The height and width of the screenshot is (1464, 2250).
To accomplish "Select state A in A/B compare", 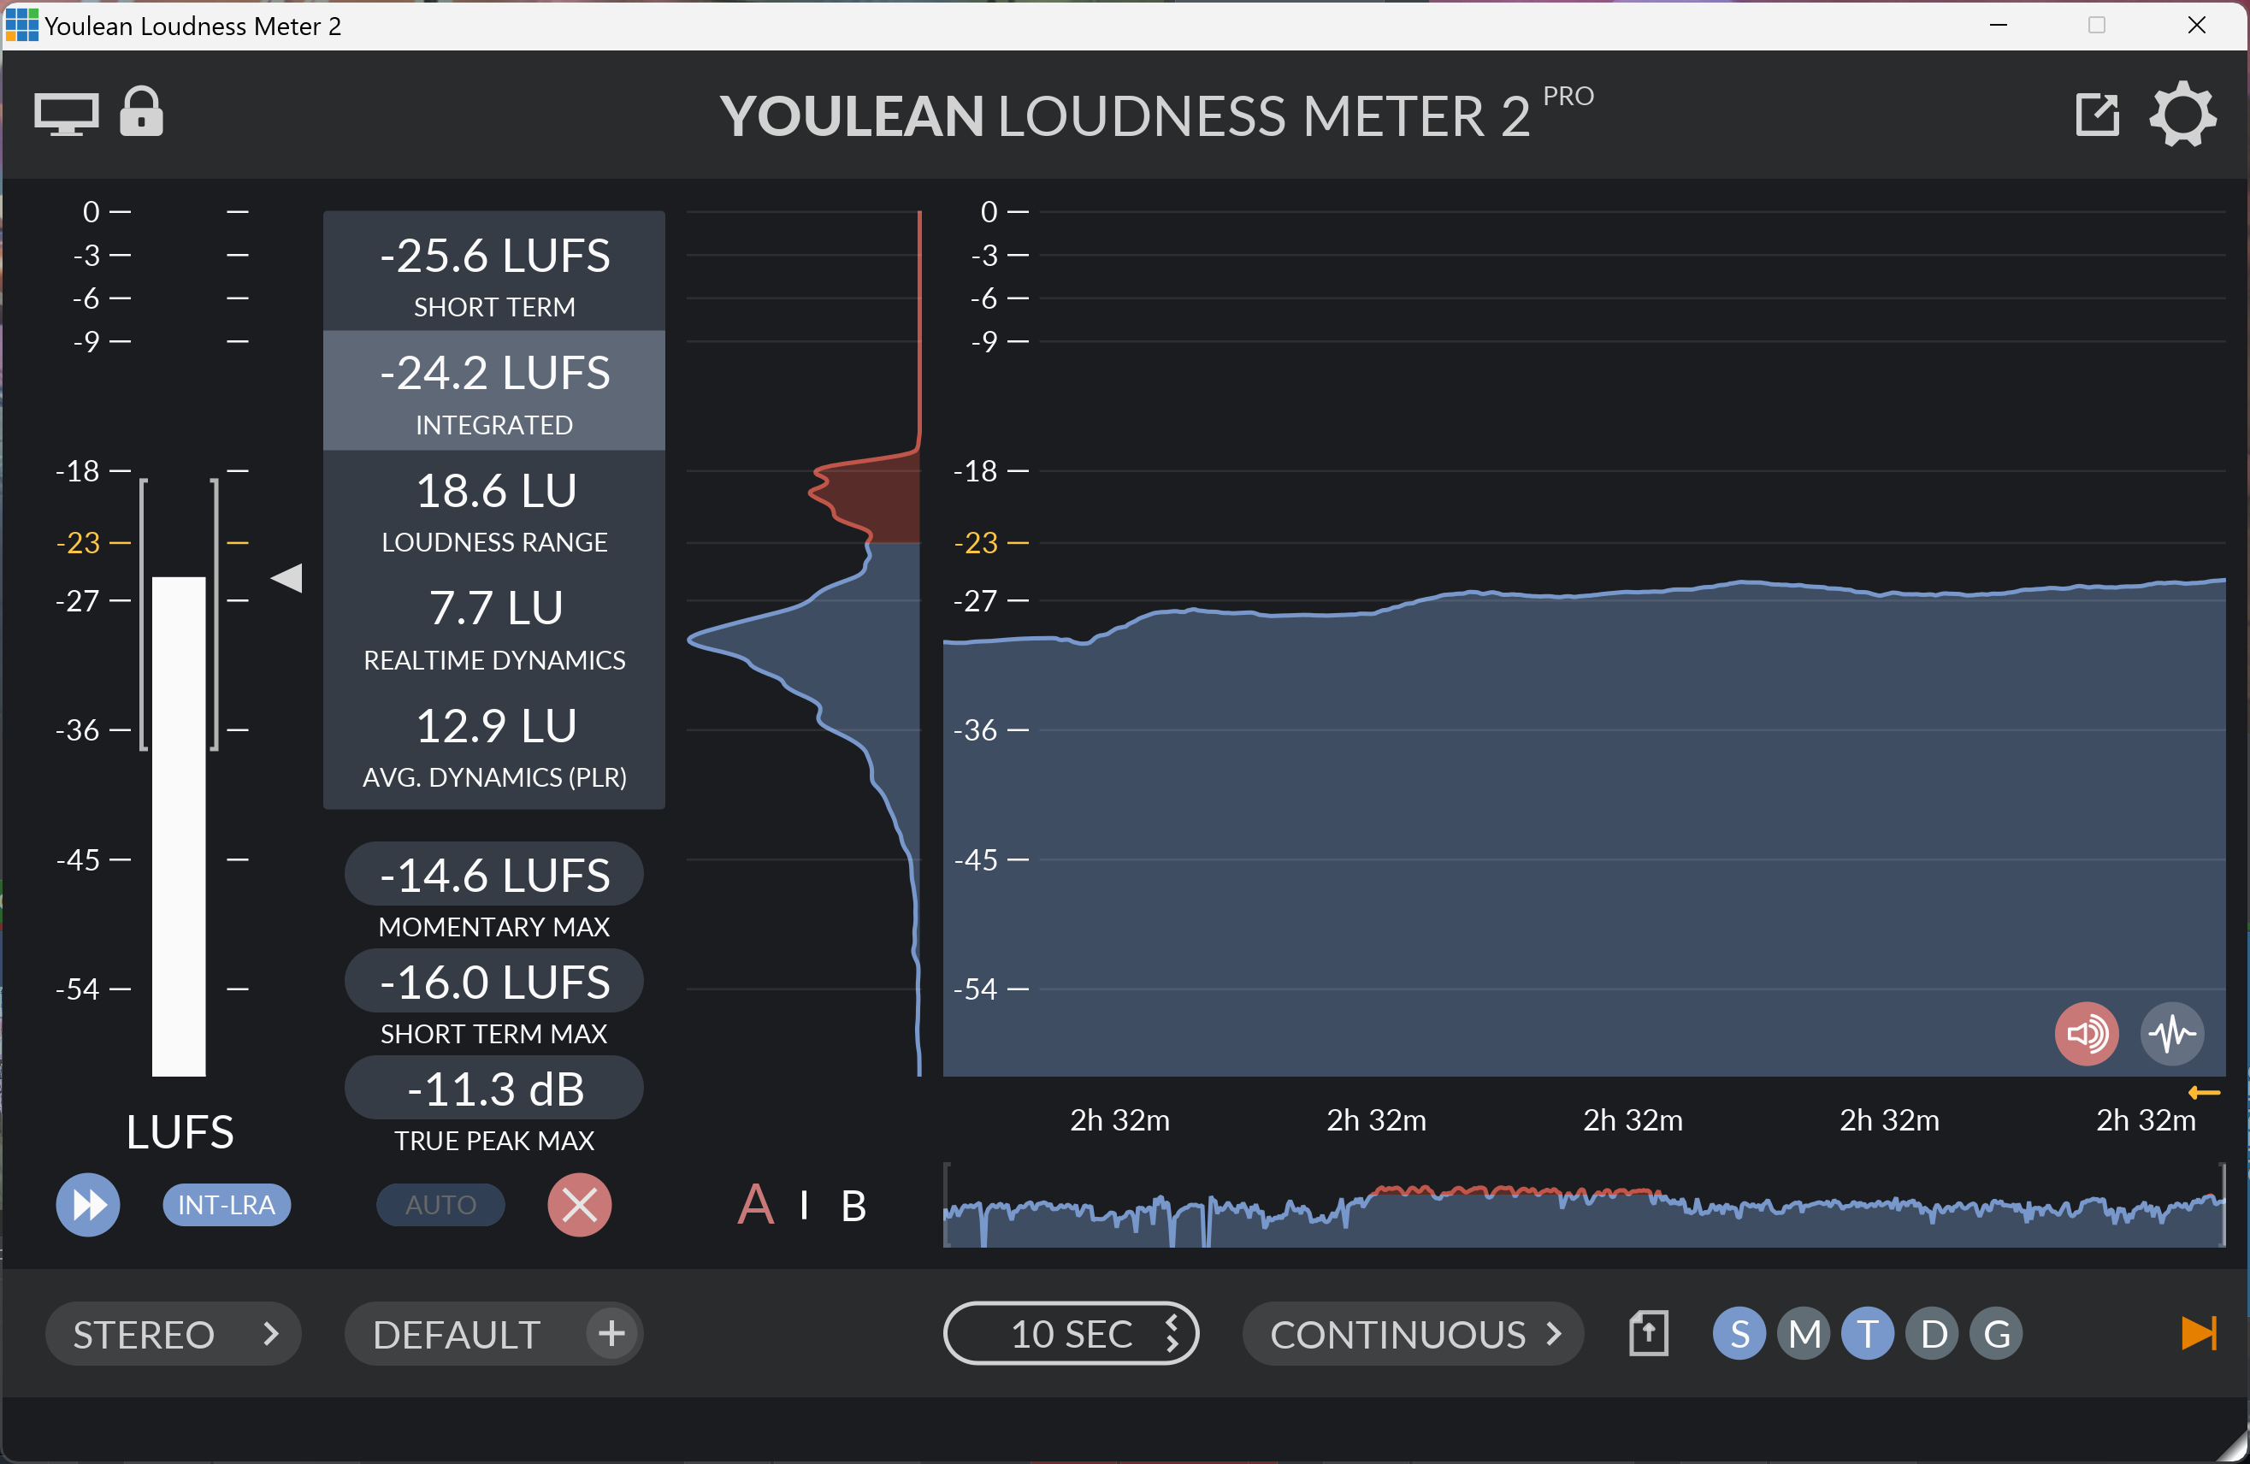I will [755, 1205].
